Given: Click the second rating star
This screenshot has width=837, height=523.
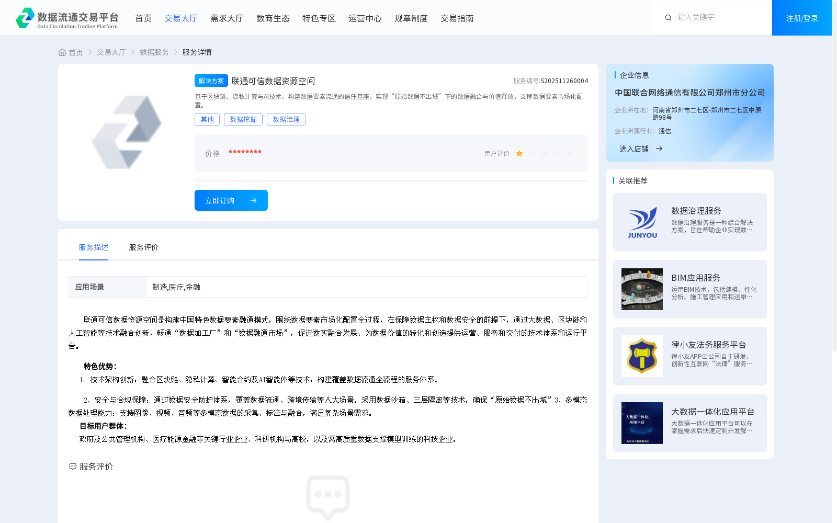Looking at the screenshot, I should click(x=532, y=153).
